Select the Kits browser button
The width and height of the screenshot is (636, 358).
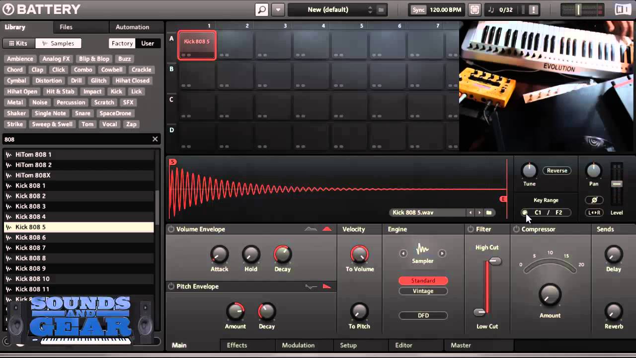pos(18,43)
